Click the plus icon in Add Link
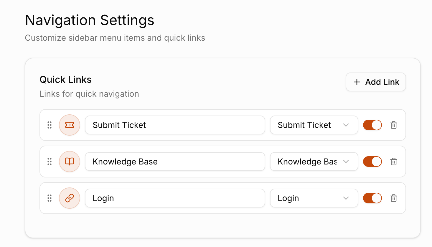The image size is (432, 247). pyautogui.click(x=357, y=82)
